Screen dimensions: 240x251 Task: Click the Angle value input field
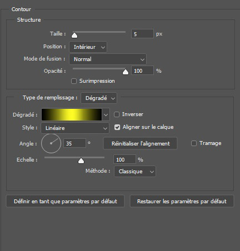point(75,143)
